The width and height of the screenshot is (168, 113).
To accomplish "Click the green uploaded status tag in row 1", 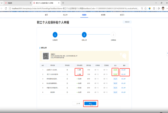I will pos(115,70).
